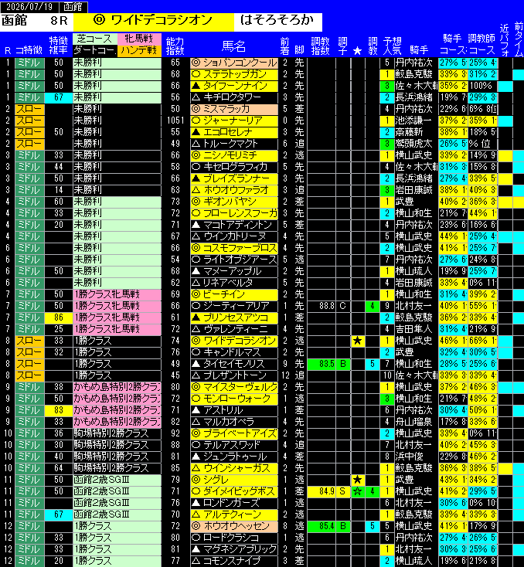Screen dimensions: 524x567
Task: Select horse マイスターヴェルク in race 9
Action: pos(234,387)
